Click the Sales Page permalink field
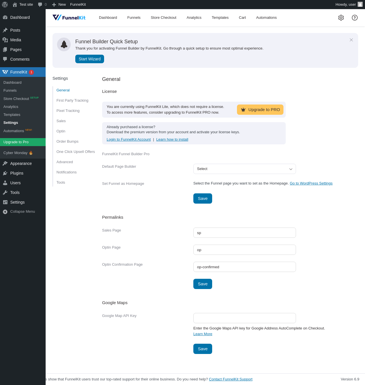The height and width of the screenshot is (385, 365). coord(244,233)
